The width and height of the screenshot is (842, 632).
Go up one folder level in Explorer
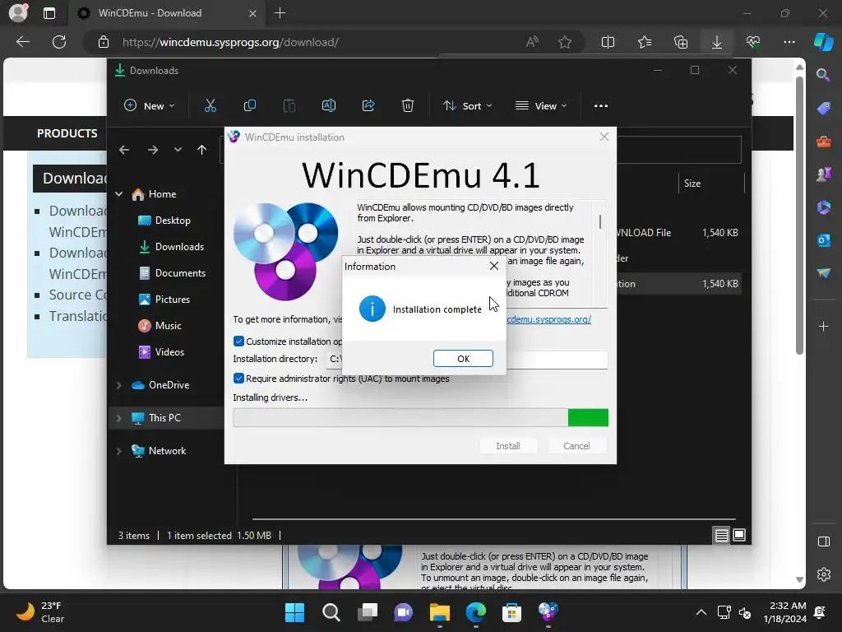[202, 150]
